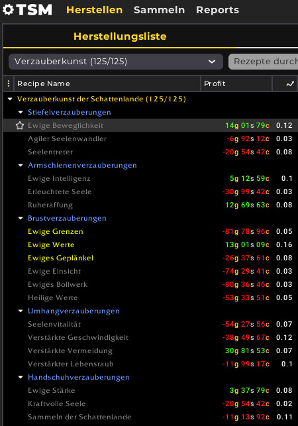
Task: Collapse the Handschuhverzauberungen category arrow
Action: tap(21, 377)
